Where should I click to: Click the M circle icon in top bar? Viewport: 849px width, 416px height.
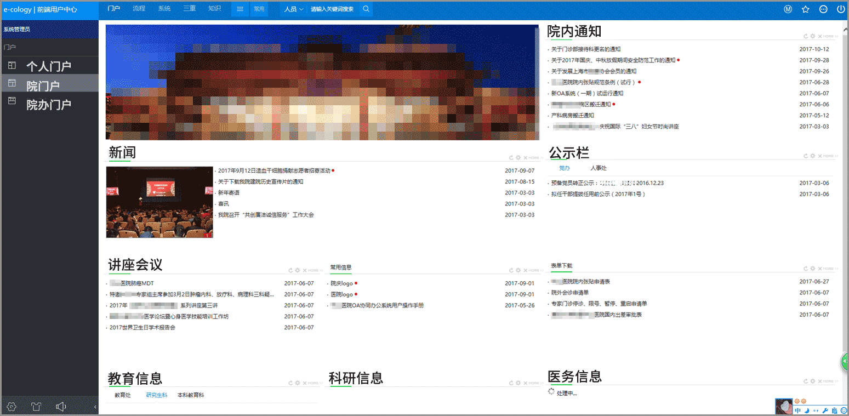click(788, 9)
